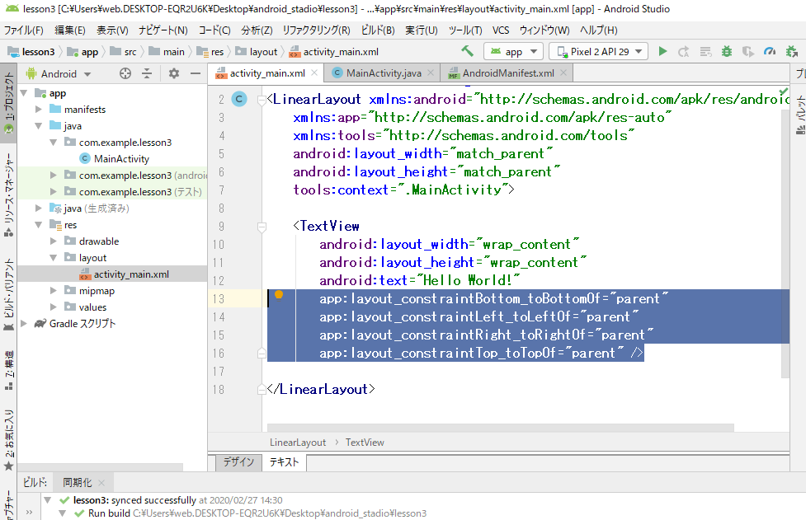
Task: Open the Android project view dropdown
Action: pos(59,73)
